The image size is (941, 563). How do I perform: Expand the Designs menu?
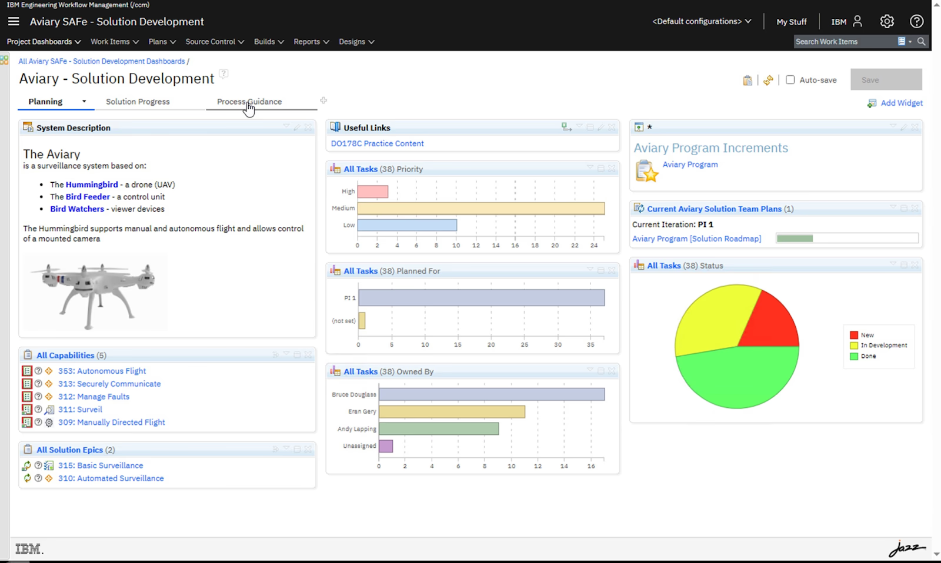point(356,42)
